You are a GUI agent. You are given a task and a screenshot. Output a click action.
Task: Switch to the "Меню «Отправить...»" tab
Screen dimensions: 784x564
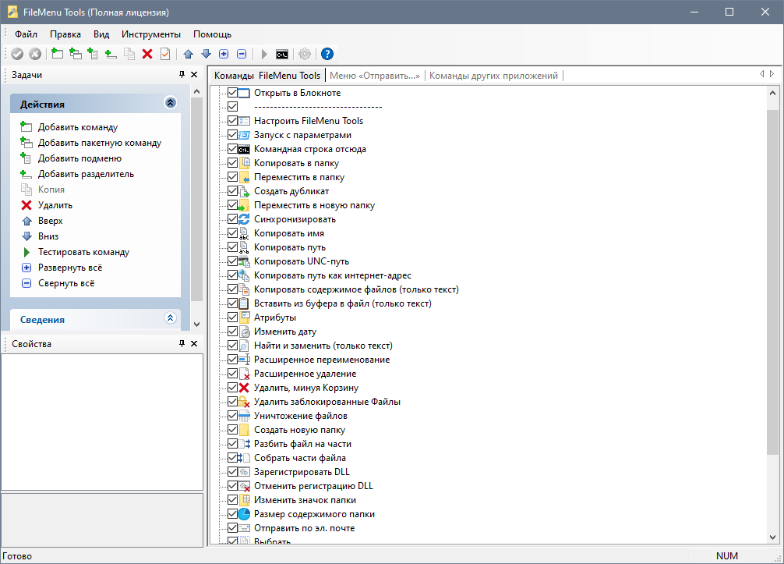pyautogui.click(x=375, y=76)
